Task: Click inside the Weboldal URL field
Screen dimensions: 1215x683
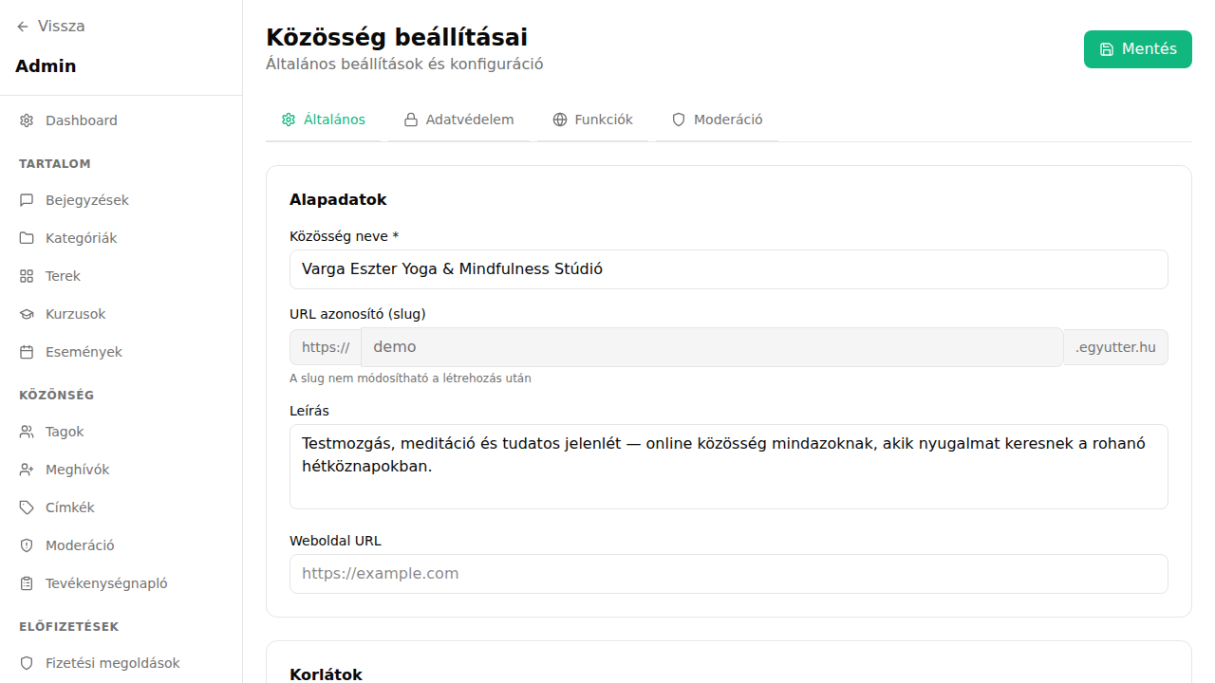Action: (728, 573)
